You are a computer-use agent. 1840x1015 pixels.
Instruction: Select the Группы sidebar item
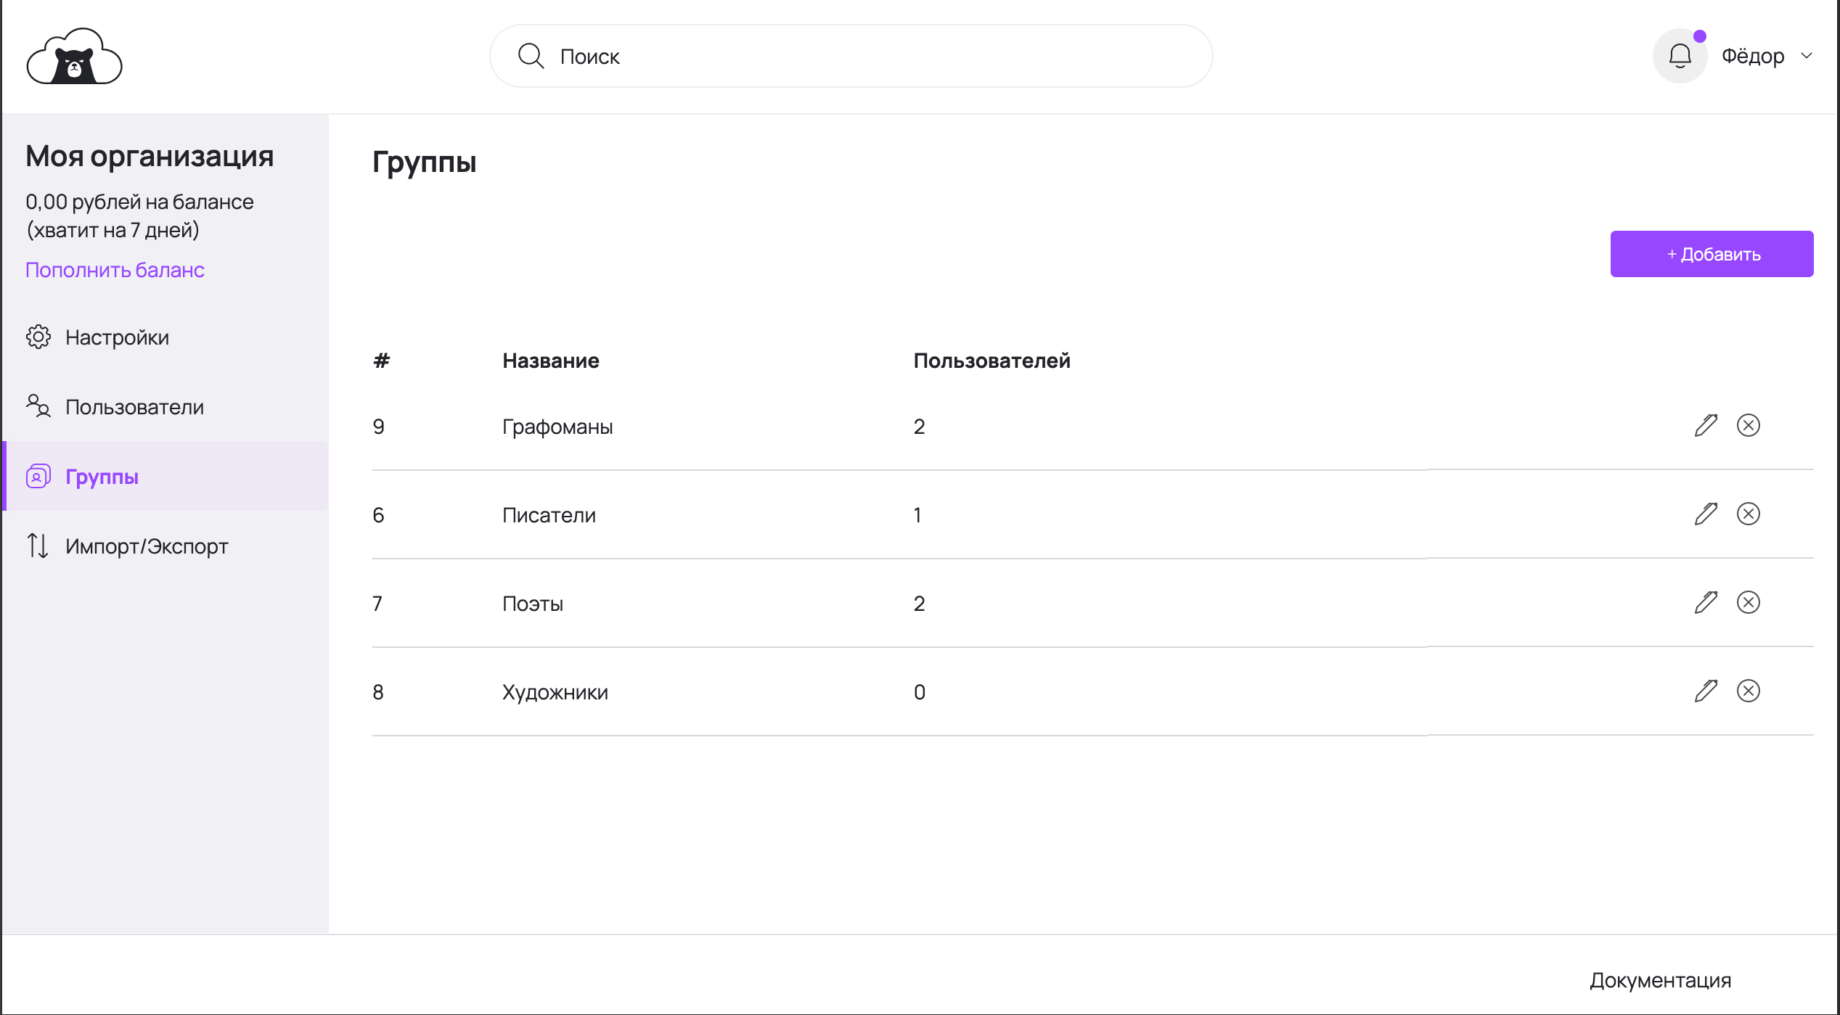(x=102, y=477)
